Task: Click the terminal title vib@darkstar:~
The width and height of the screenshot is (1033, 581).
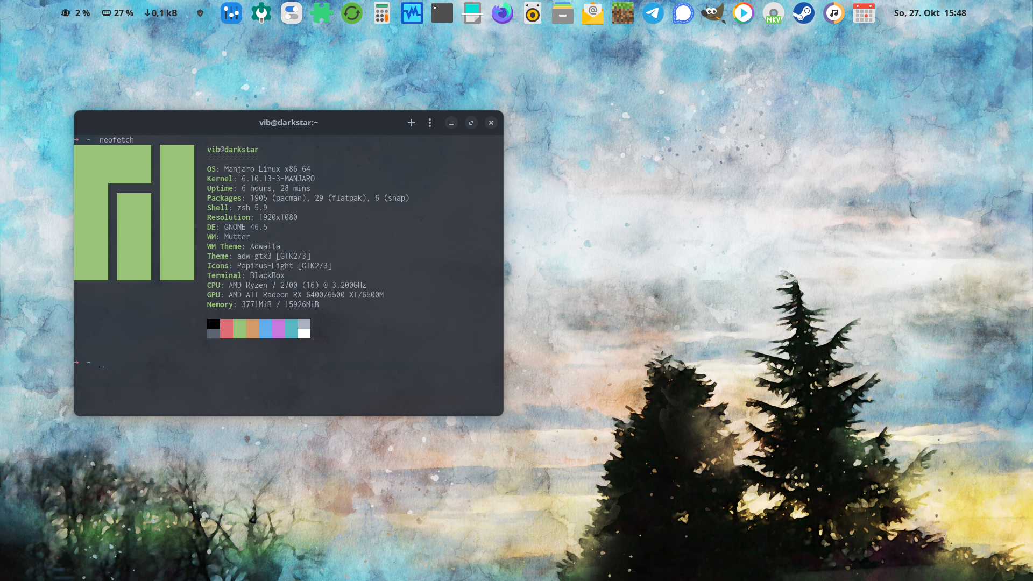Action: coord(288,123)
